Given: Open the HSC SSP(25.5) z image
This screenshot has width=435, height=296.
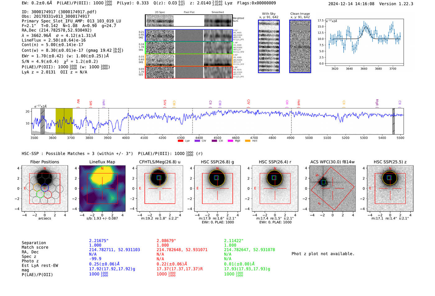Looking at the screenshot, I should [x=390, y=188].
